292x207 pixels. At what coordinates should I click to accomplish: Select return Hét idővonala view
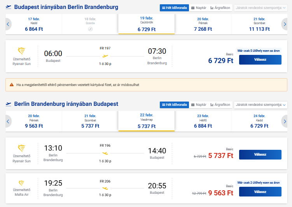pyautogui.click(x=174, y=105)
